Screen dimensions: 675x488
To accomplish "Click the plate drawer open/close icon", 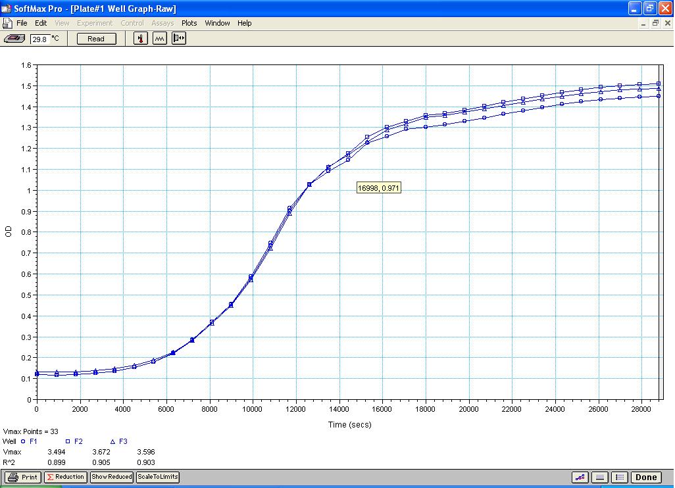I will pyautogui.click(x=179, y=39).
